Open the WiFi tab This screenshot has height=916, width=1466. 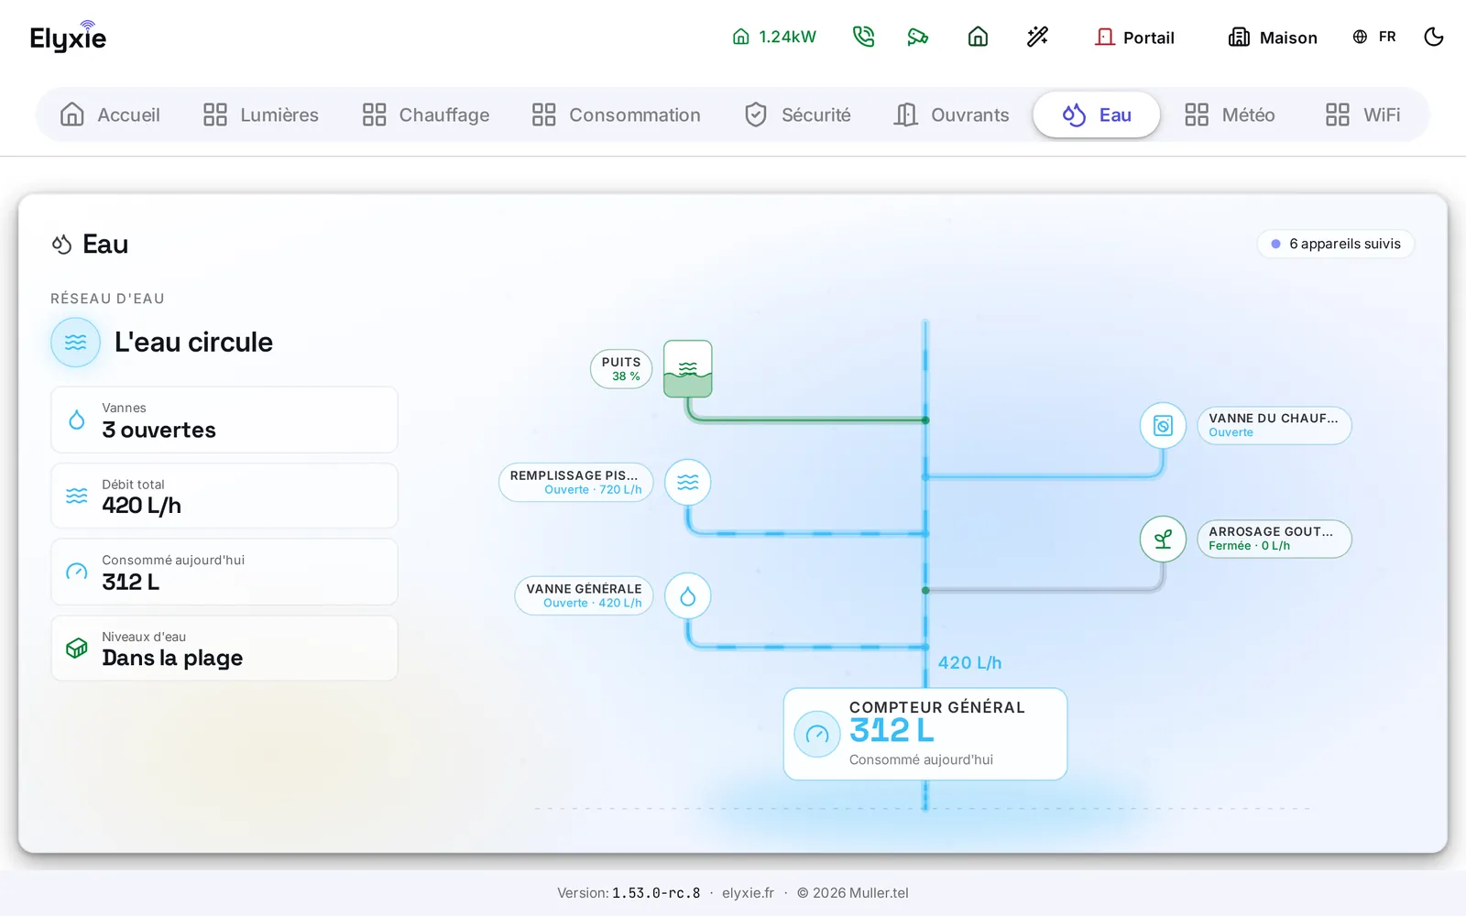point(1363,114)
